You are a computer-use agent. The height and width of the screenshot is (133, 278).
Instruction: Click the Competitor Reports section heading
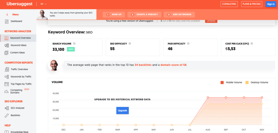pos(19,63)
